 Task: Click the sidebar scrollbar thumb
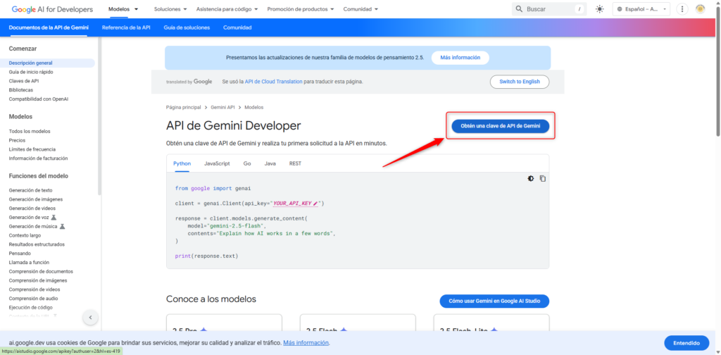(100, 115)
